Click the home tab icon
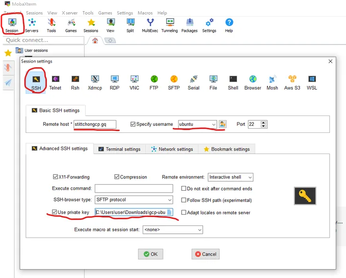 coord(95,40)
